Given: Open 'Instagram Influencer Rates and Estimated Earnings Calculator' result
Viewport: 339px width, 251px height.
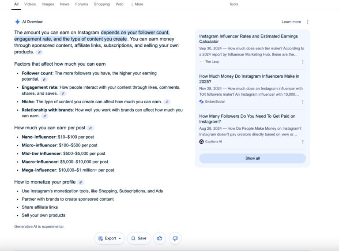Looking at the screenshot, I should point(249,39).
